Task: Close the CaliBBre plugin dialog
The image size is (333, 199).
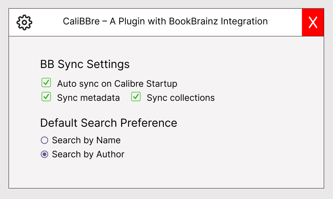Action: 313,22
